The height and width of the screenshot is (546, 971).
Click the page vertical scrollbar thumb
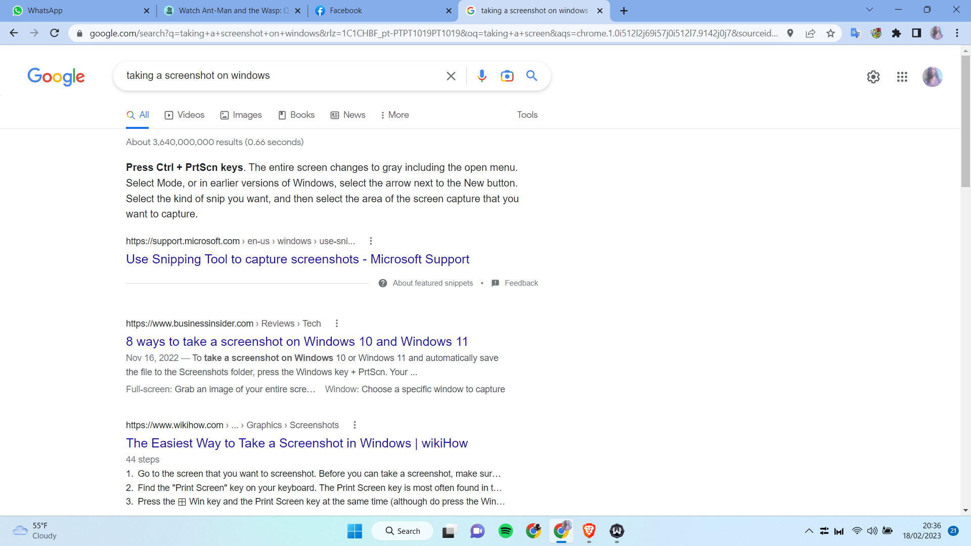click(965, 121)
